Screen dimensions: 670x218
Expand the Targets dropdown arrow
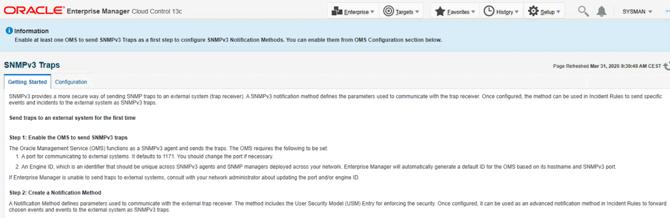point(417,12)
